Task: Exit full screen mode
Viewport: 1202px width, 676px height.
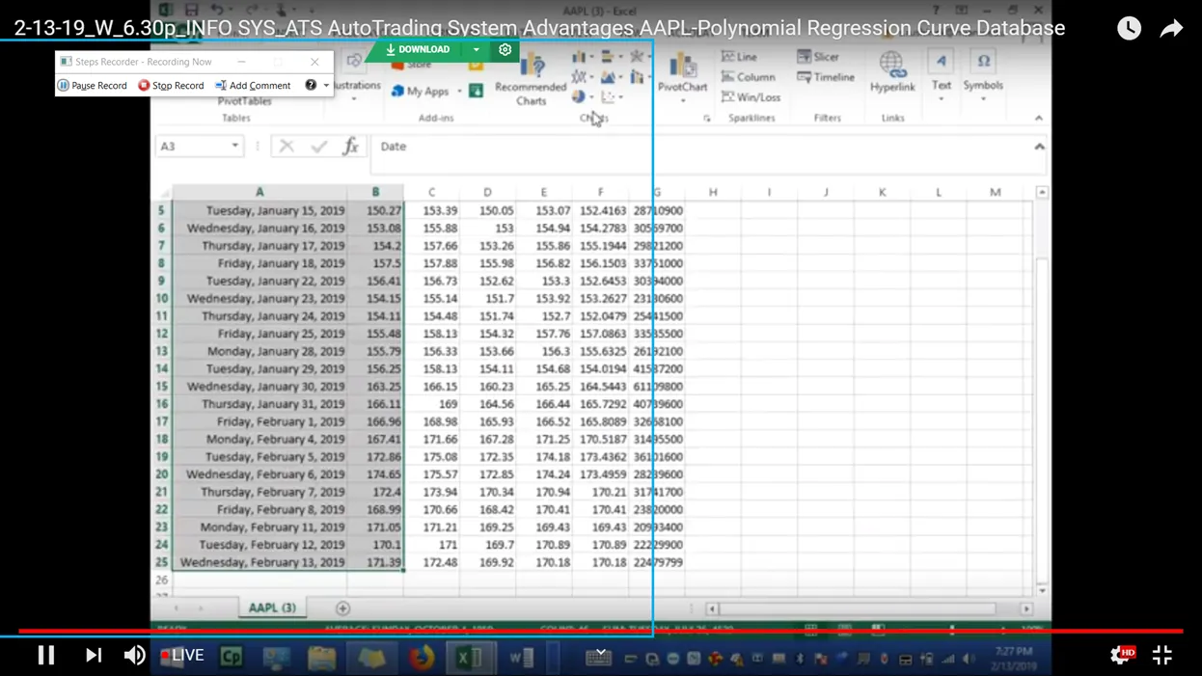Action: pyautogui.click(x=1162, y=655)
